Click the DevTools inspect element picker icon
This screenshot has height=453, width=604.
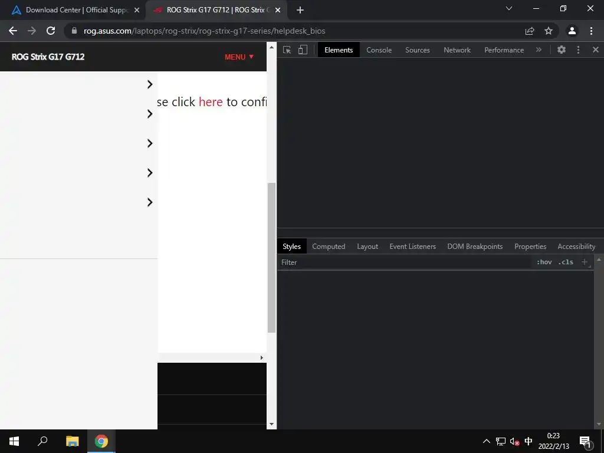[287, 50]
